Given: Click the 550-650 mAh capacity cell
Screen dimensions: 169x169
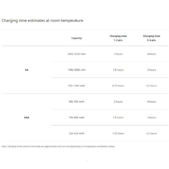Looking at the screenshot, I should click(77, 133).
